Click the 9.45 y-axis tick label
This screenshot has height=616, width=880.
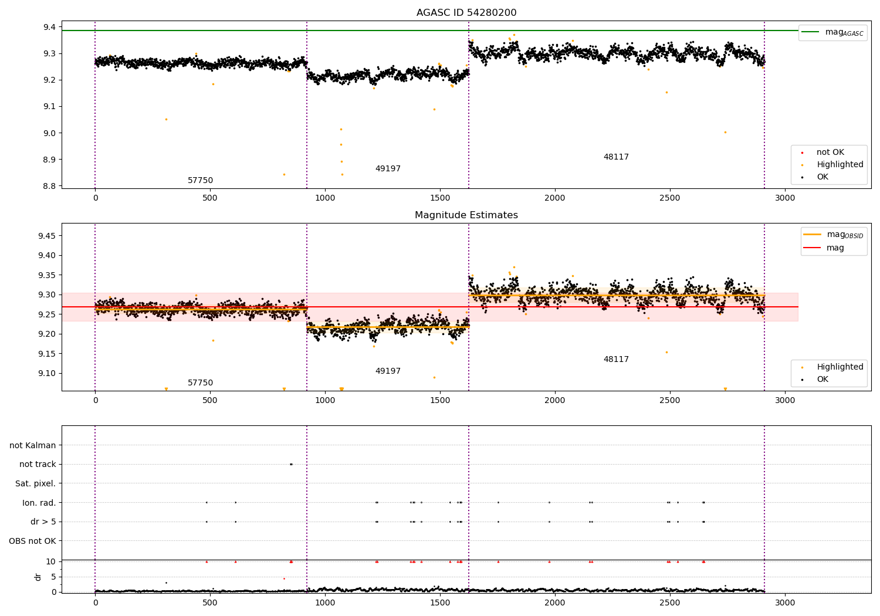click(47, 236)
